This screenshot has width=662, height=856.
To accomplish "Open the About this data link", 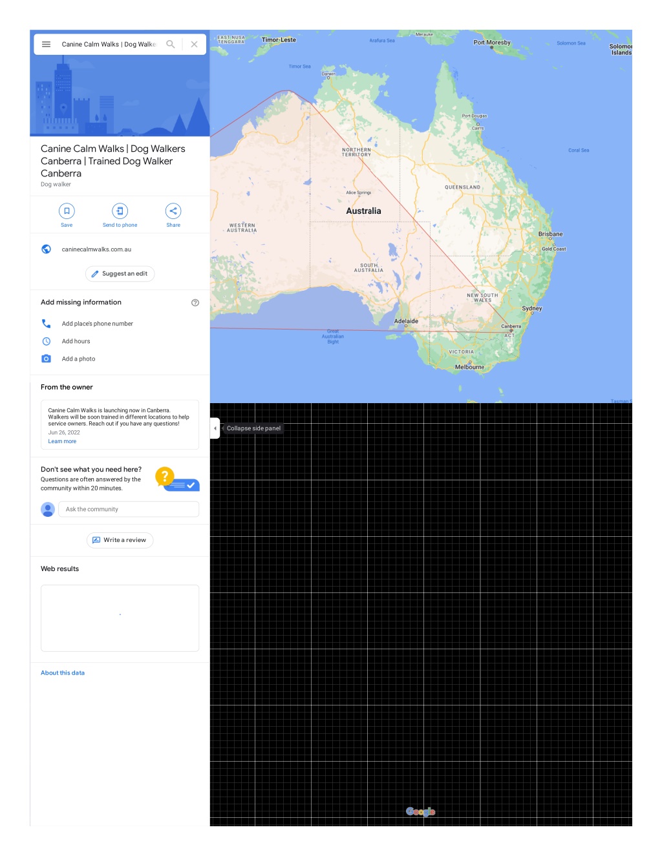I will 63,673.
